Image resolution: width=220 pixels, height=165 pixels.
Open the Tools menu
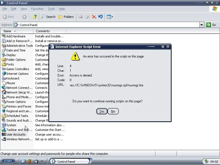(51, 9)
